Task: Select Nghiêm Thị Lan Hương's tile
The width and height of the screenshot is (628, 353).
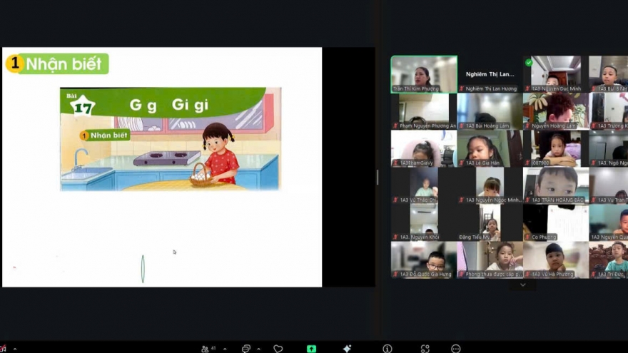Action: 490,73
